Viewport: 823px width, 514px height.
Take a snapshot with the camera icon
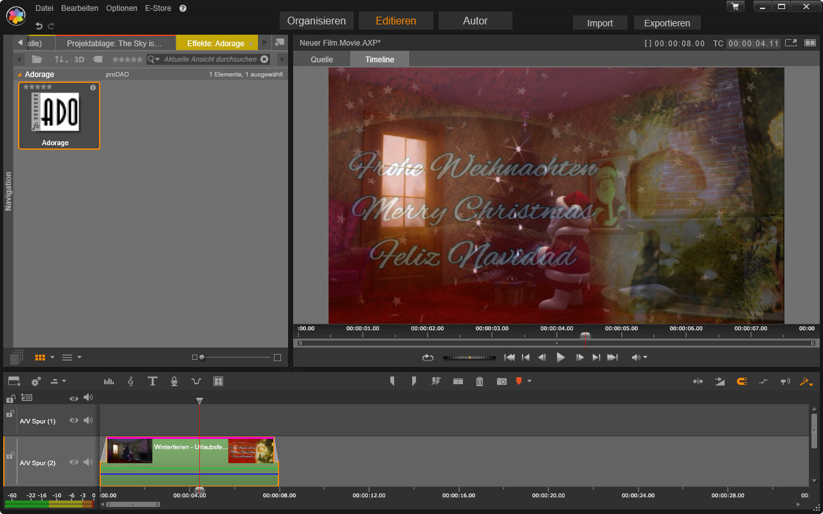point(502,382)
